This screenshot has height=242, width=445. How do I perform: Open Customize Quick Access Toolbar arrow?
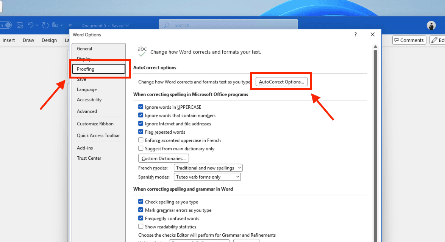pyautogui.click(x=70, y=25)
